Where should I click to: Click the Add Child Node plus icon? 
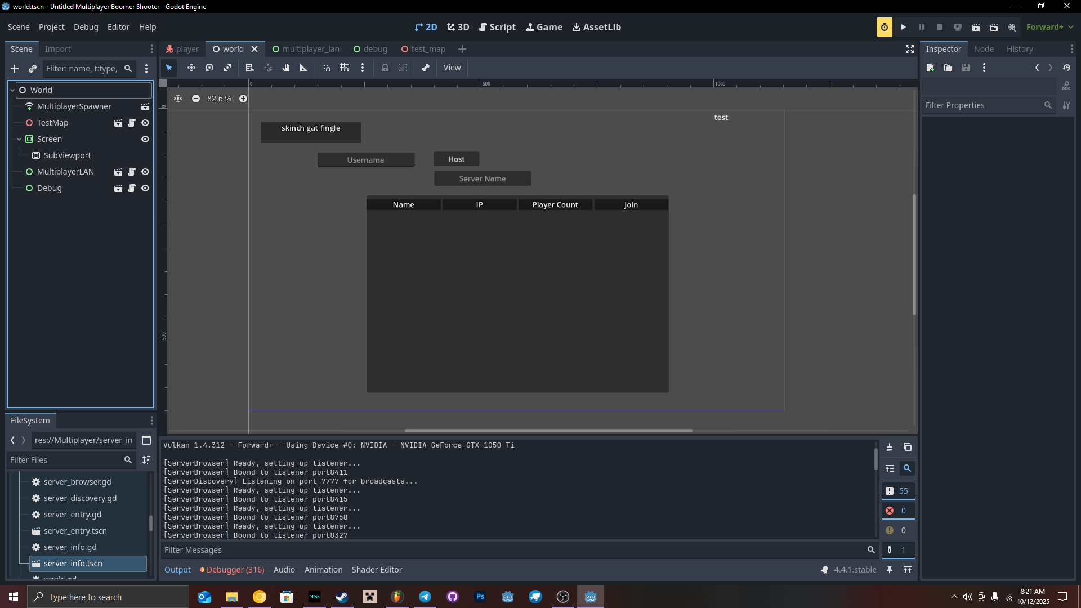15,69
